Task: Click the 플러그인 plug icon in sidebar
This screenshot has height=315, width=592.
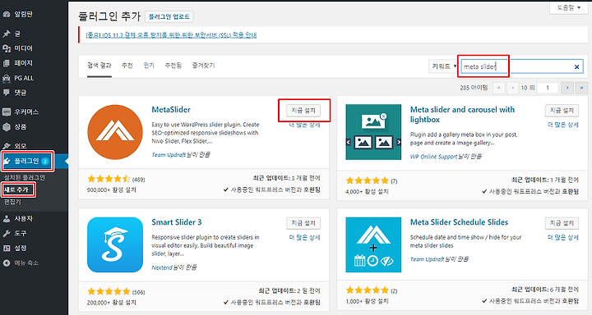Action: pos(7,162)
